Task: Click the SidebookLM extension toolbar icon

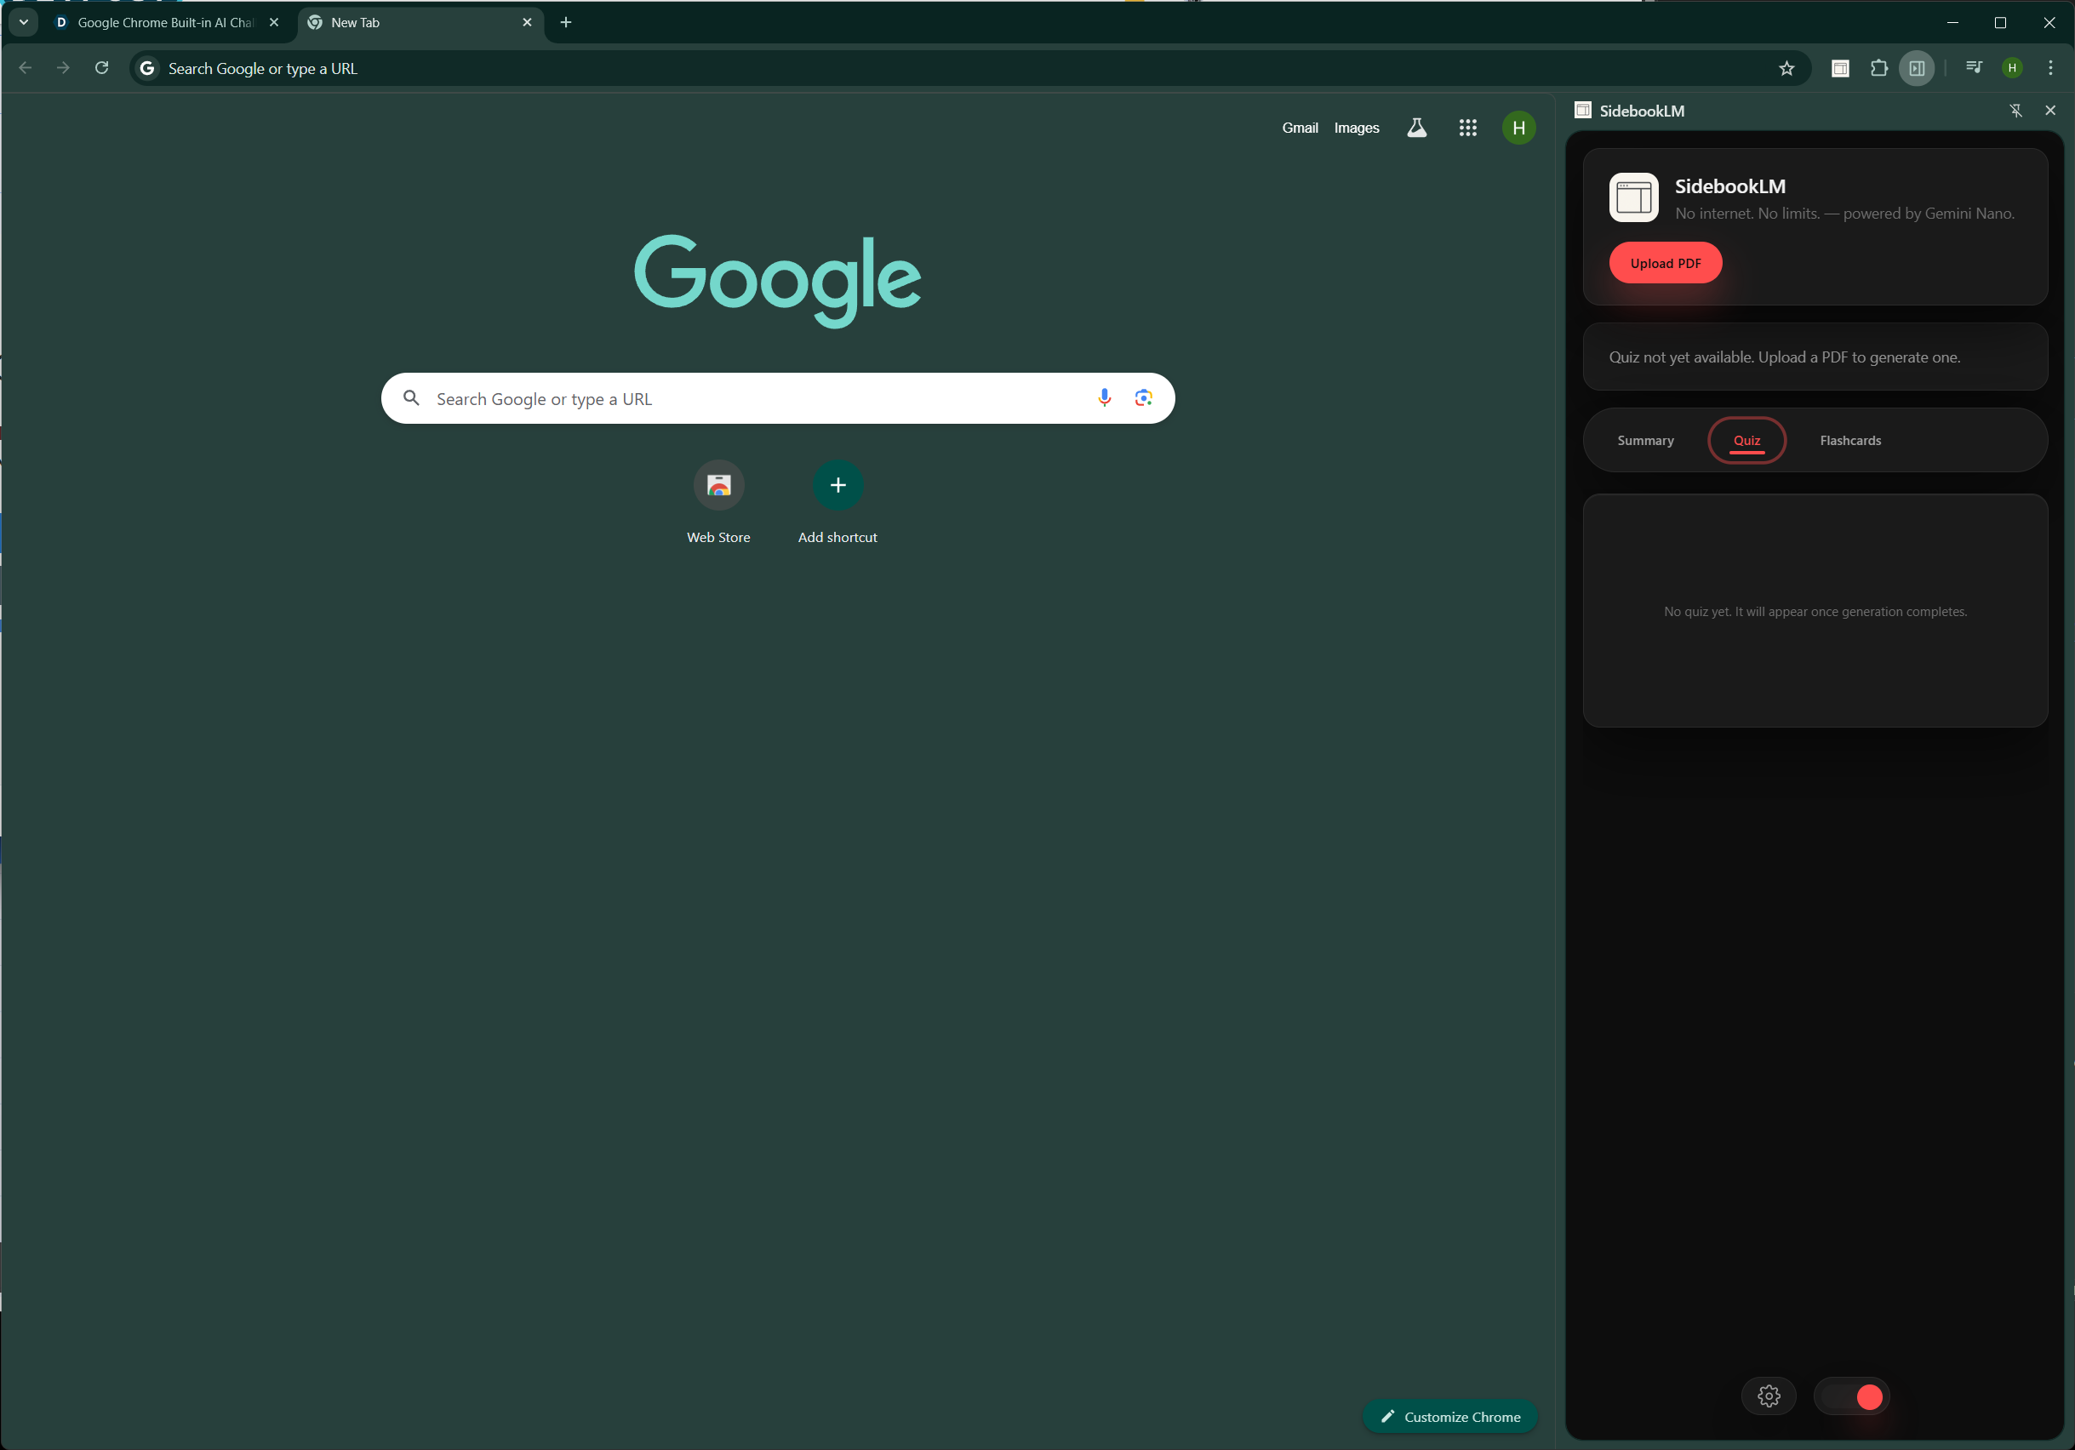Action: click(x=1839, y=68)
